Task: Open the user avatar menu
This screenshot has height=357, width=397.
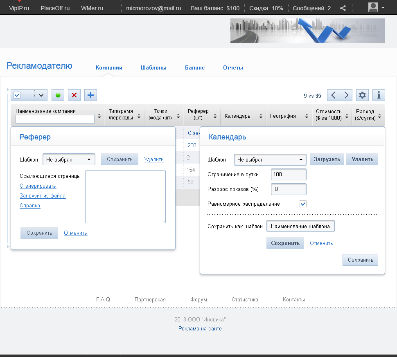Action: pyautogui.click(x=376, y=8)
